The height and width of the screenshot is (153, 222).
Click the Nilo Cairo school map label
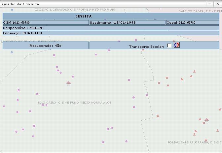75,103
